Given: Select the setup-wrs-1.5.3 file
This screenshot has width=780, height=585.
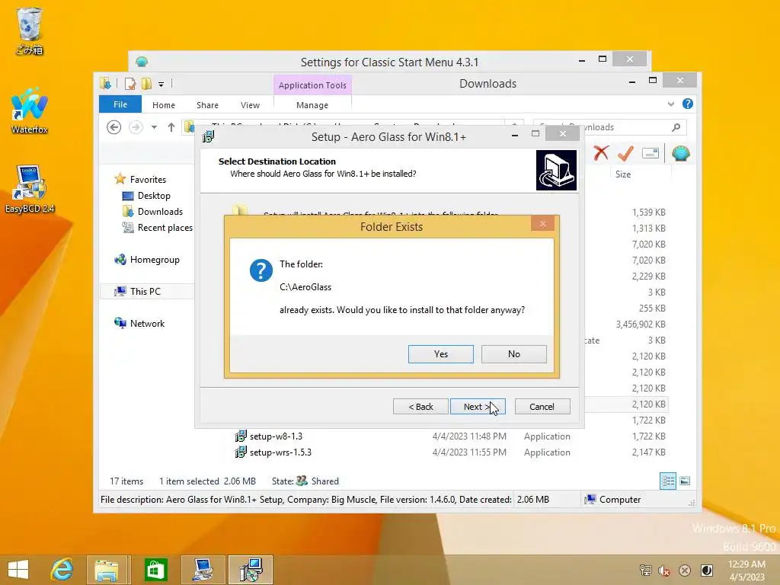Looking at the screenshot, I should pos(280,452).
